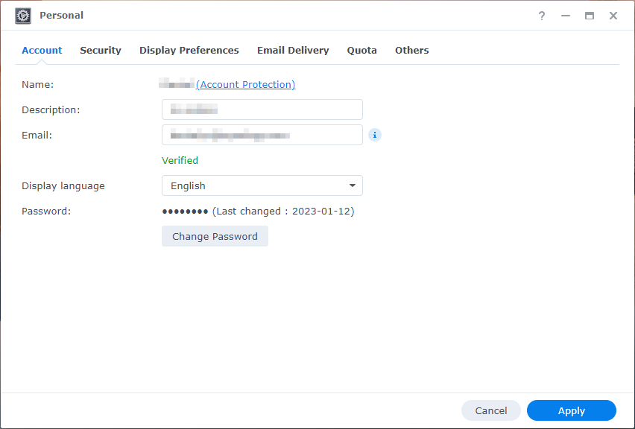
Task: Click the info icon beside the Email field
Action: [374, 135]
